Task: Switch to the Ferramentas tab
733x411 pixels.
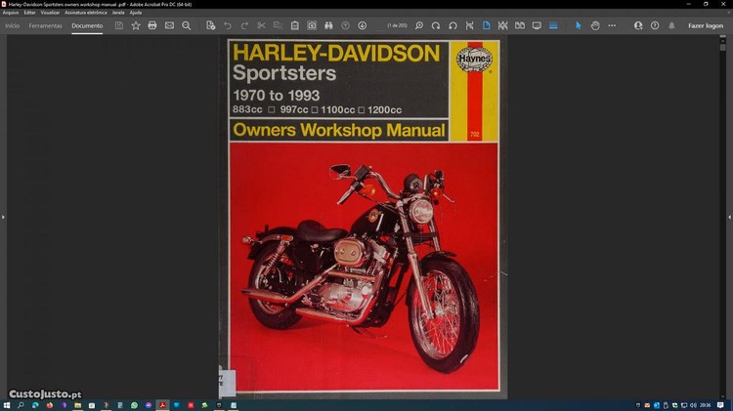Action: point(45,25)
